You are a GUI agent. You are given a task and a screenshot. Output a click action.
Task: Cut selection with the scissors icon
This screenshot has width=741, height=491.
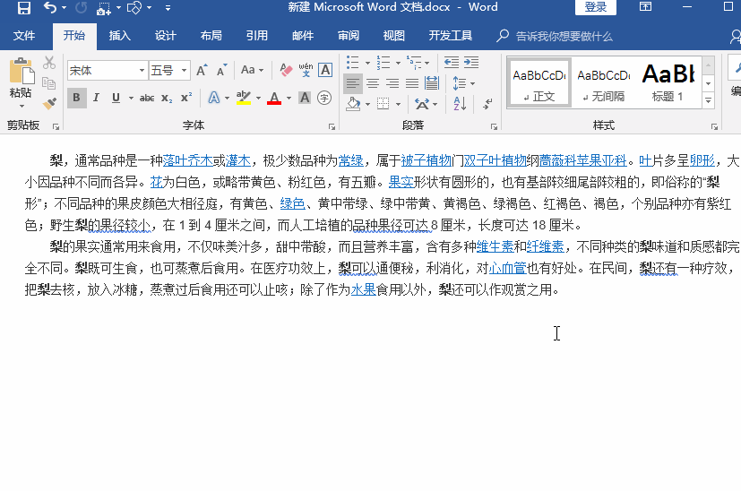click(x=49, y=63)
